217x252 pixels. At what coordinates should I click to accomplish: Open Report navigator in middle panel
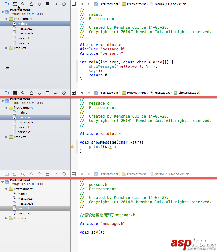(x=64, y=93)
